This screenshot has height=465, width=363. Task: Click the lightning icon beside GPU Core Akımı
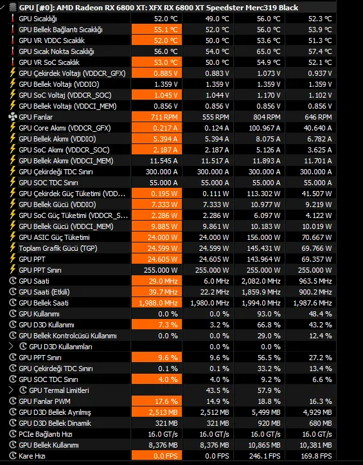(12, 128)
